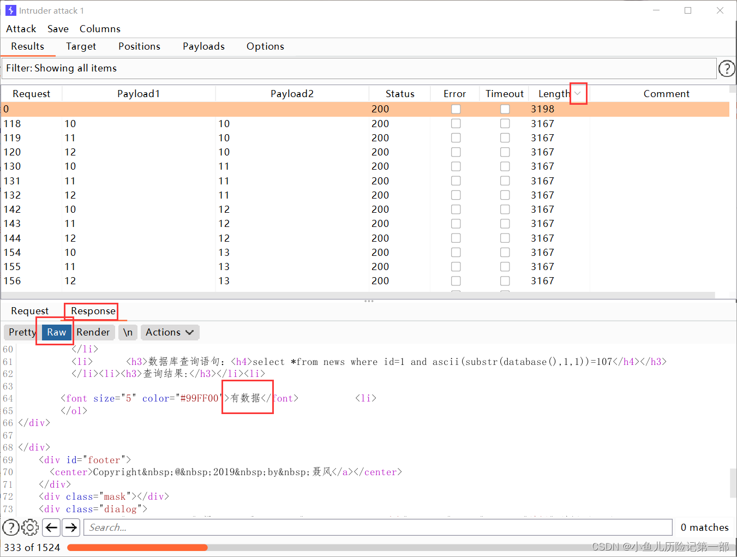The height and width of the screenshot is (557, 737).
Task: Click the Search input field
Action: tap(378, 528)
